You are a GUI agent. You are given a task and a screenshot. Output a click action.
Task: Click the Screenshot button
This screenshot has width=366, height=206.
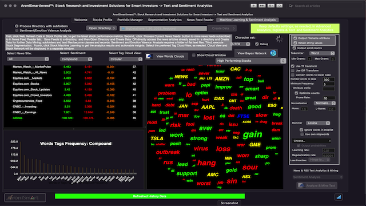[x=229, y=203]
